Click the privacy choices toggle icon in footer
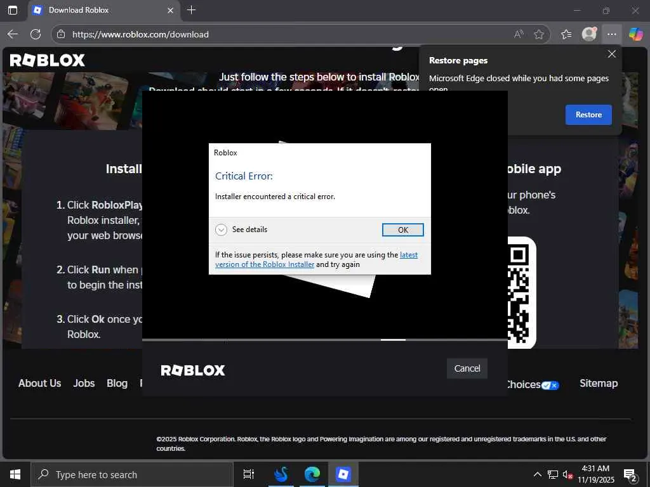 pyautogui.click(x=550, y=386)
